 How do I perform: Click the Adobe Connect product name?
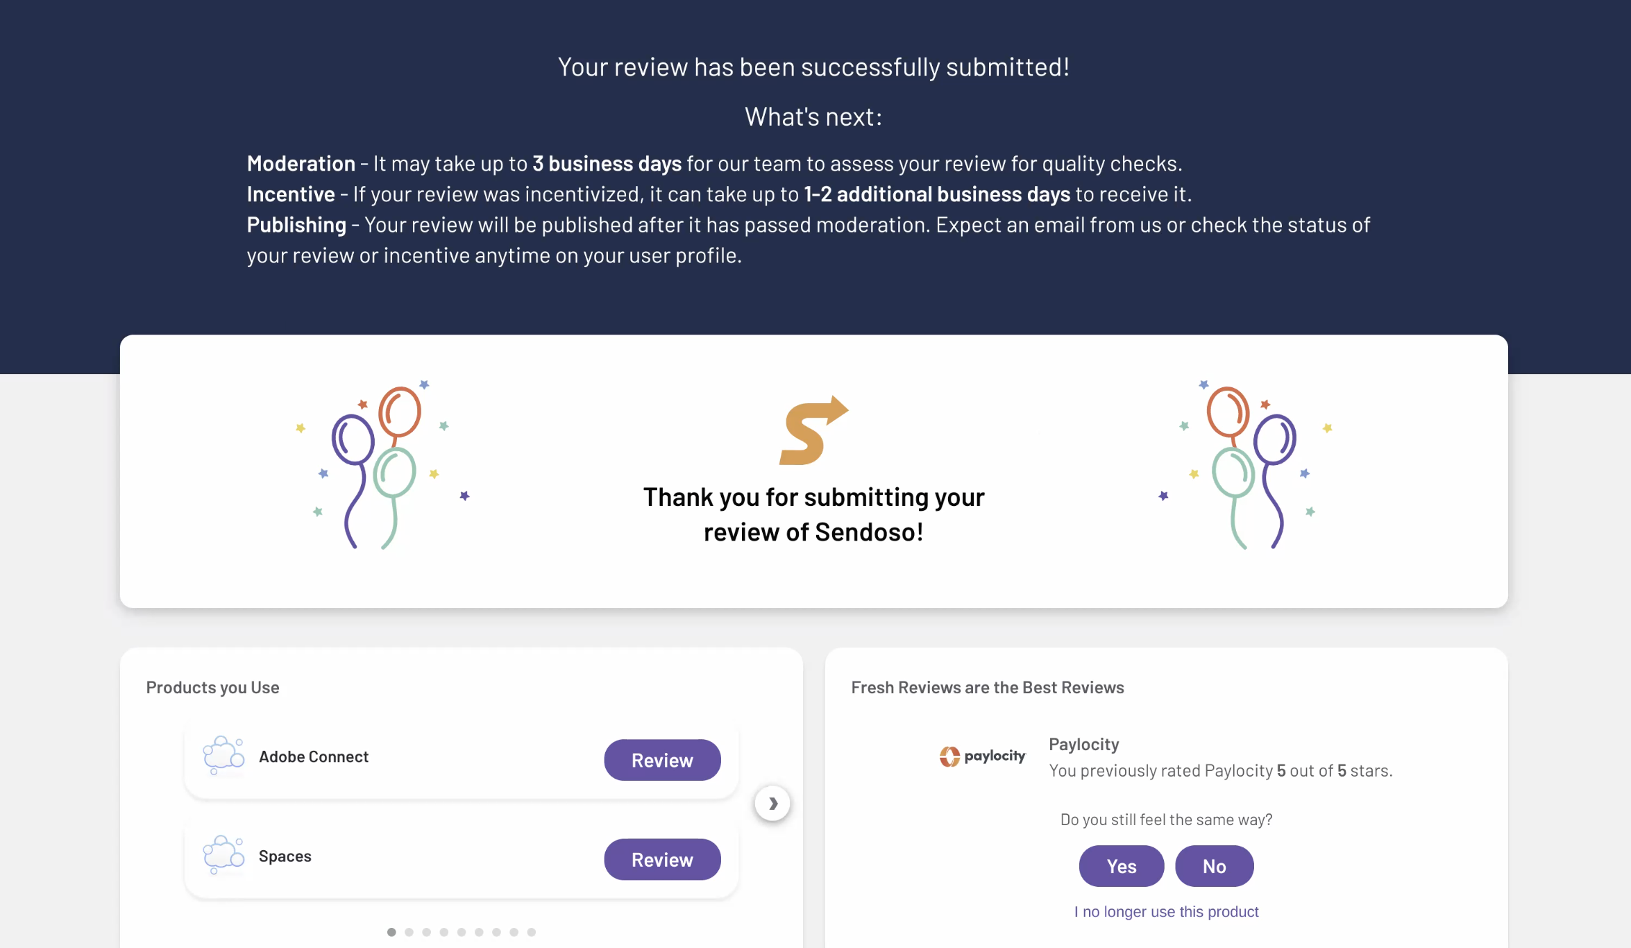point(314,757)
